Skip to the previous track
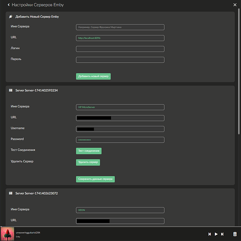Image resolution: width=241 pixels, height=241 pixels. [x=210, y=234]
